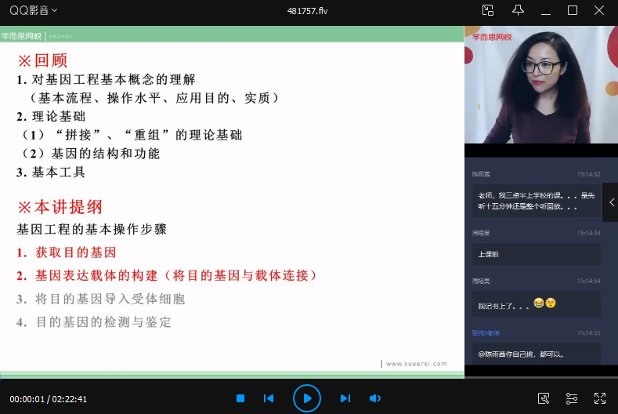Toggle pin window always on top
Viewport: 618px width, 414px height.
coord(518,10)
